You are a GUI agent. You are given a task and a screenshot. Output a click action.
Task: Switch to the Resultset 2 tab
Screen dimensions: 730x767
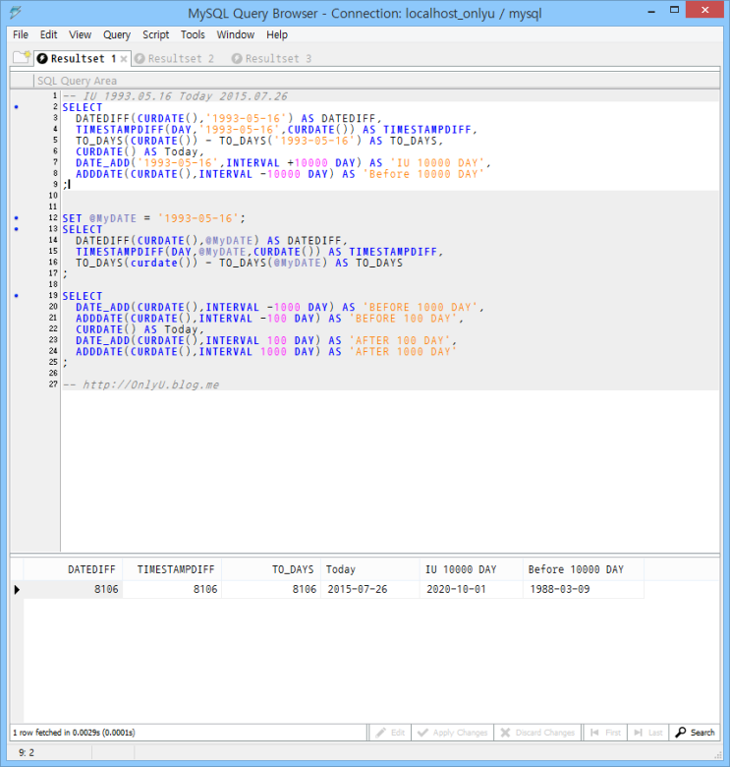click(175, 59)
